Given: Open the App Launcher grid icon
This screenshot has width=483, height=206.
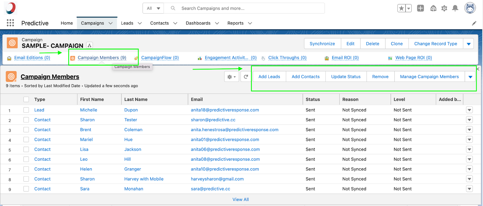Looking at the screenshot, I should click(10, 23).
